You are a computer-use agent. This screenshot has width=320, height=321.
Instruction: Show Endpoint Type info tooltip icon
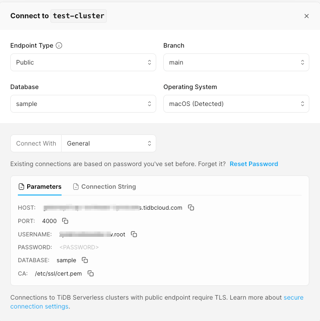click(59, 45)
